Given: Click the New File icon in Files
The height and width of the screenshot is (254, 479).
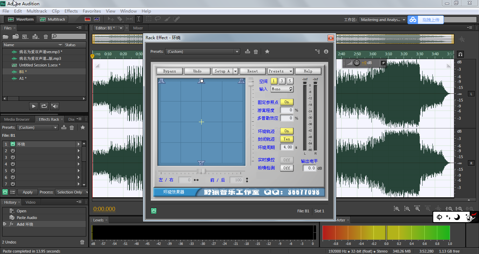Looking at the screenshot, I should (25, 36).
